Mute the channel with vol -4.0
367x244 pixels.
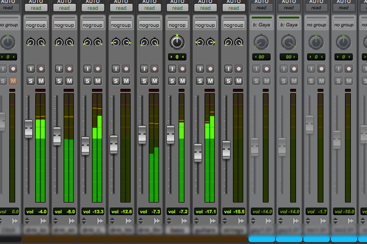[41, 81]
